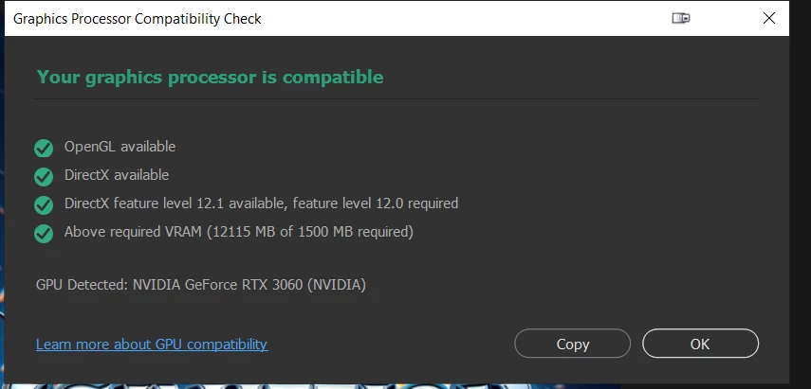The image size is (811, 389).
Task: Click the green compatible heading text
Action: click(210, 78)
